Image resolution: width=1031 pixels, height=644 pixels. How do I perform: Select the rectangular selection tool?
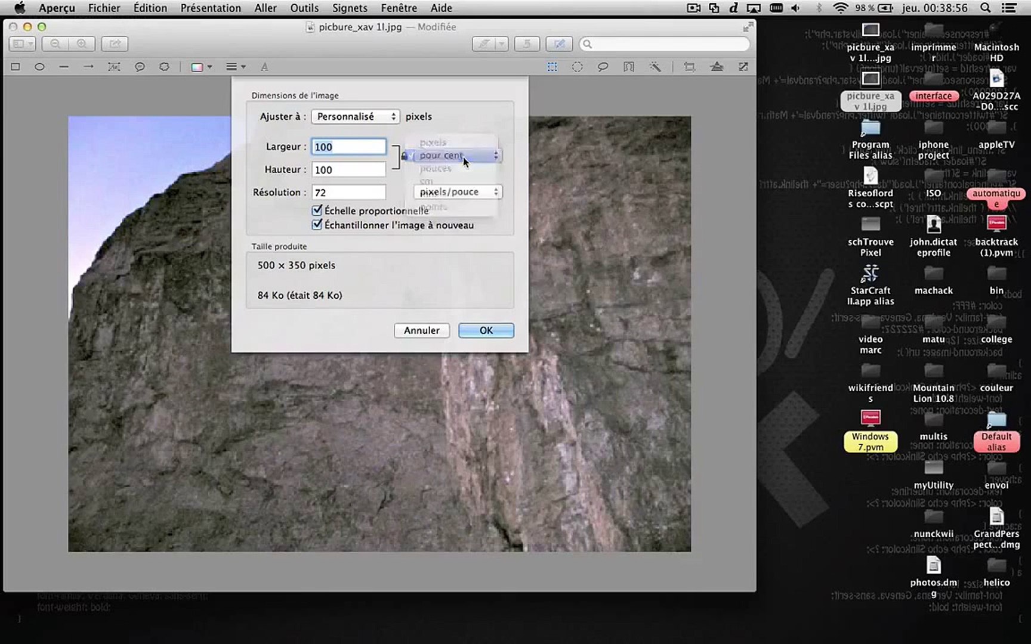point(552,67)
